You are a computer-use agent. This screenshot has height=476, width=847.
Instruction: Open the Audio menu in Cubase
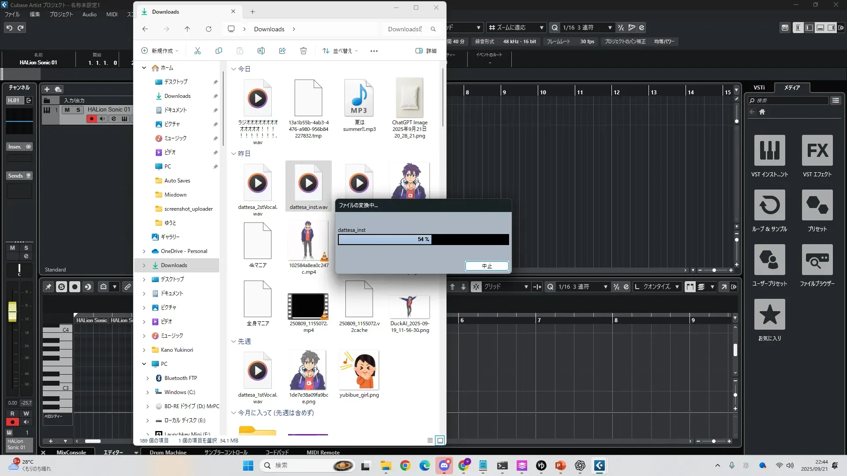tap(89, 15)
